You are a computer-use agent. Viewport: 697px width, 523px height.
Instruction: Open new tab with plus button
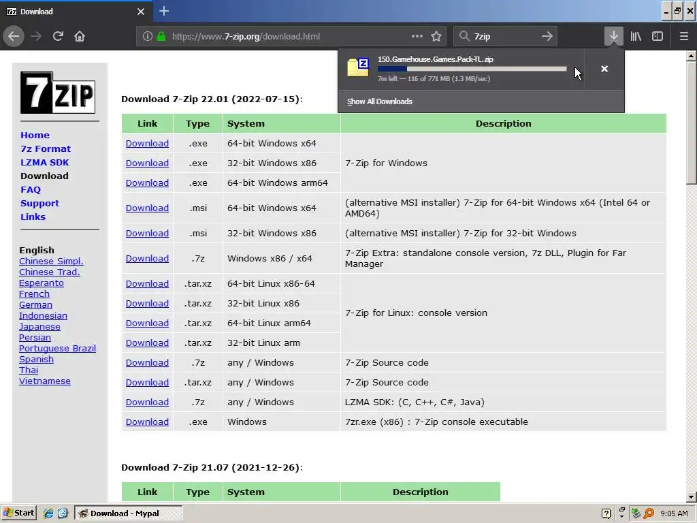click(164, 11)
